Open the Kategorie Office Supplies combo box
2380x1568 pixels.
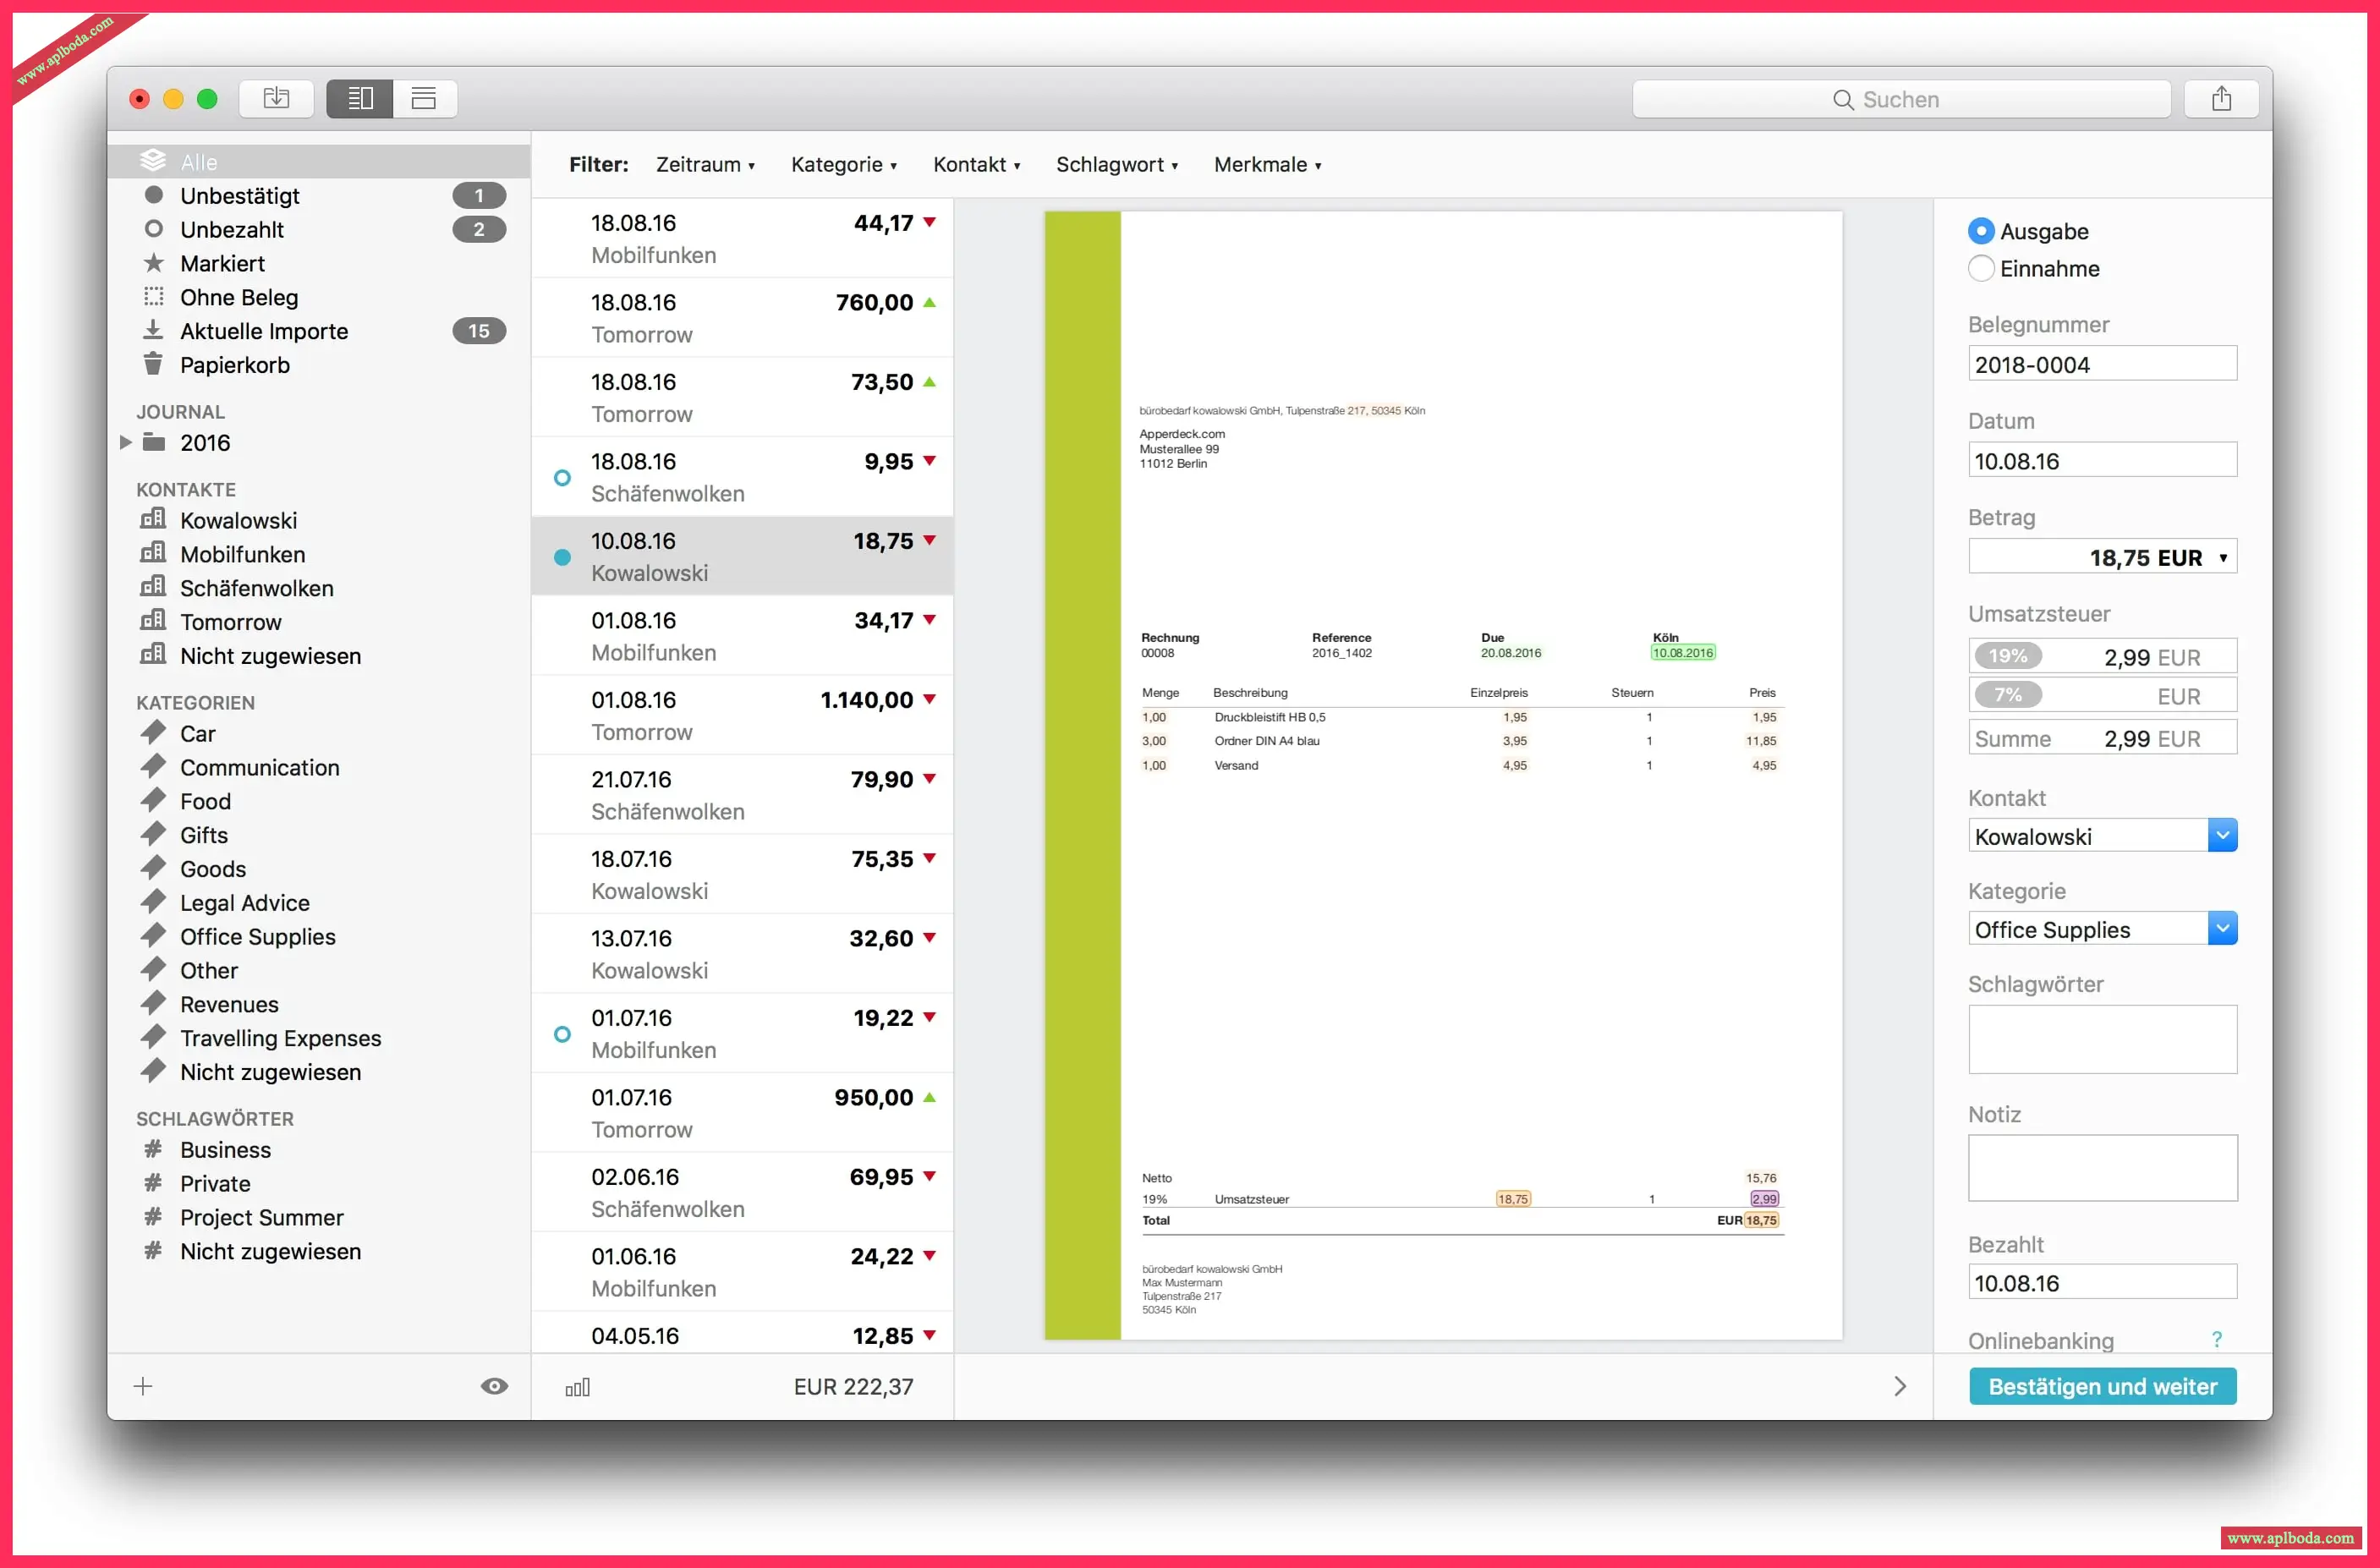pos(2102,929)
